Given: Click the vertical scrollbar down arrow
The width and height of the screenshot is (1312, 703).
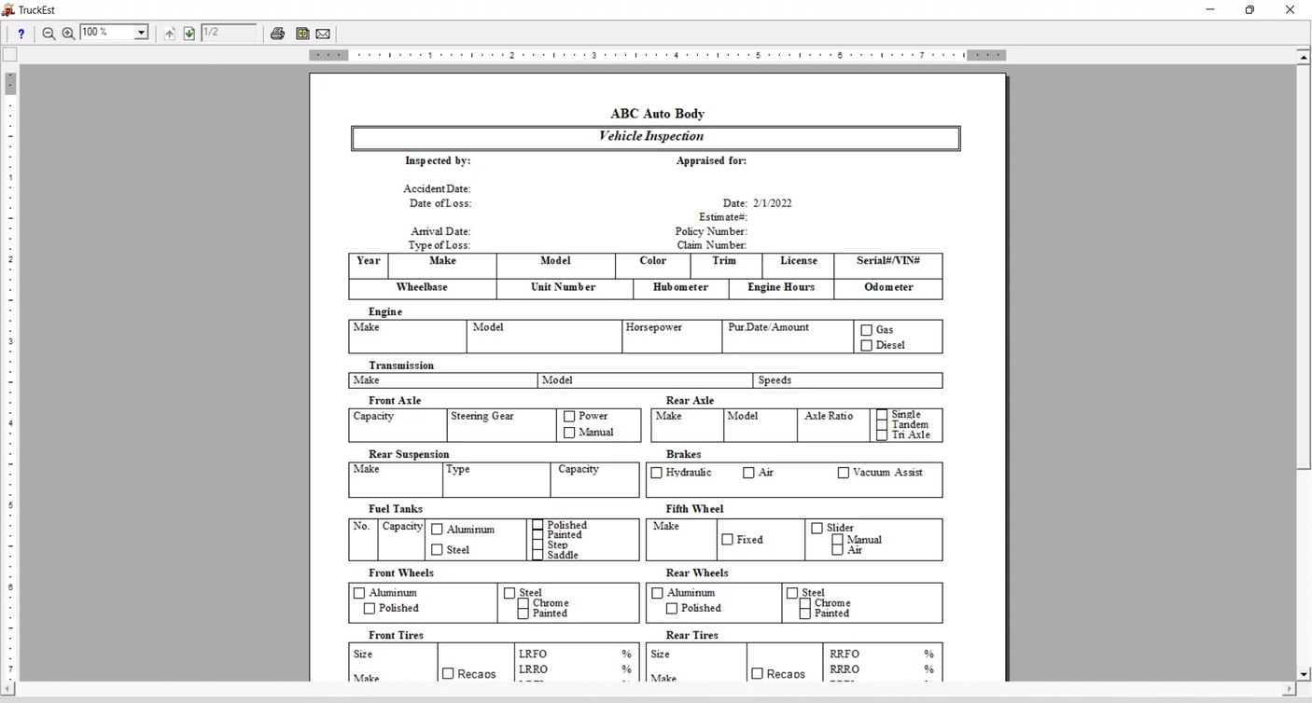Looking at the screenshot, I should pyautogui.click(x=1304, y=673).
